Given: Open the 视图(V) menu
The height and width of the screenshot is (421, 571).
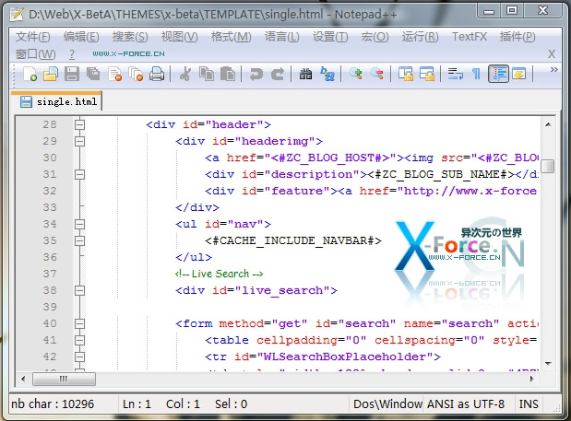Looking at the screenshot, I should tap(179, 37).
